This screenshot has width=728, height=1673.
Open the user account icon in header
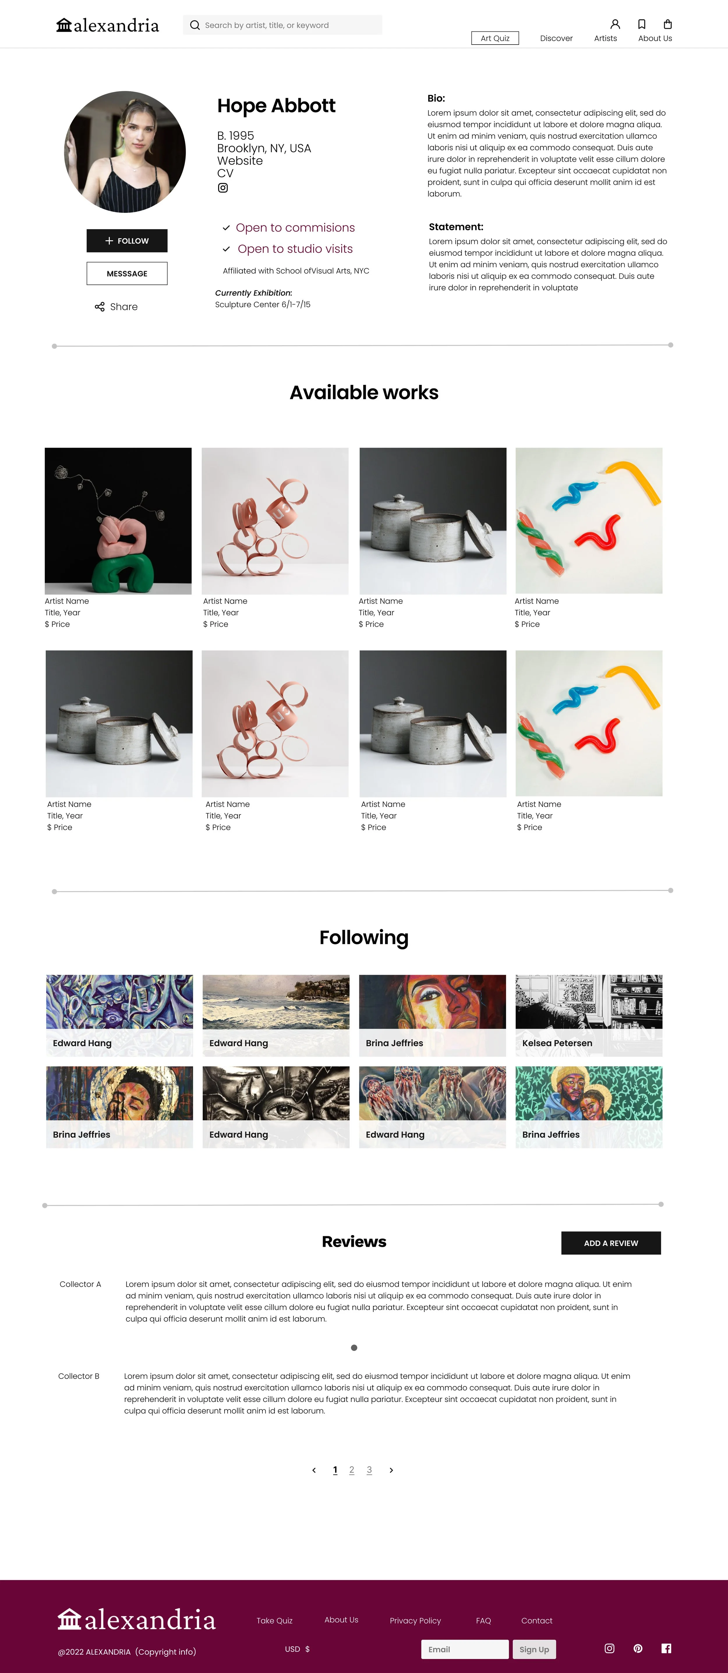pyautogui.click(x=615, y=25)
